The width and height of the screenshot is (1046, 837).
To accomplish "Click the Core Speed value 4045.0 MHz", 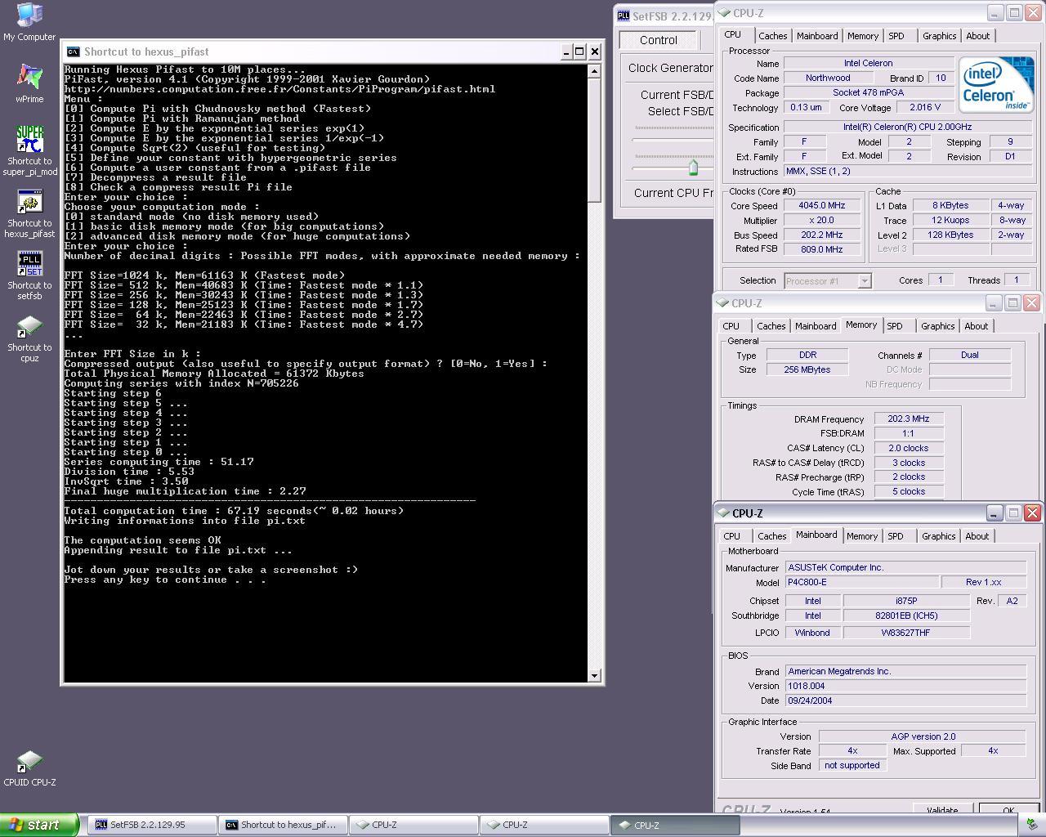I will (x=822, y=206).
